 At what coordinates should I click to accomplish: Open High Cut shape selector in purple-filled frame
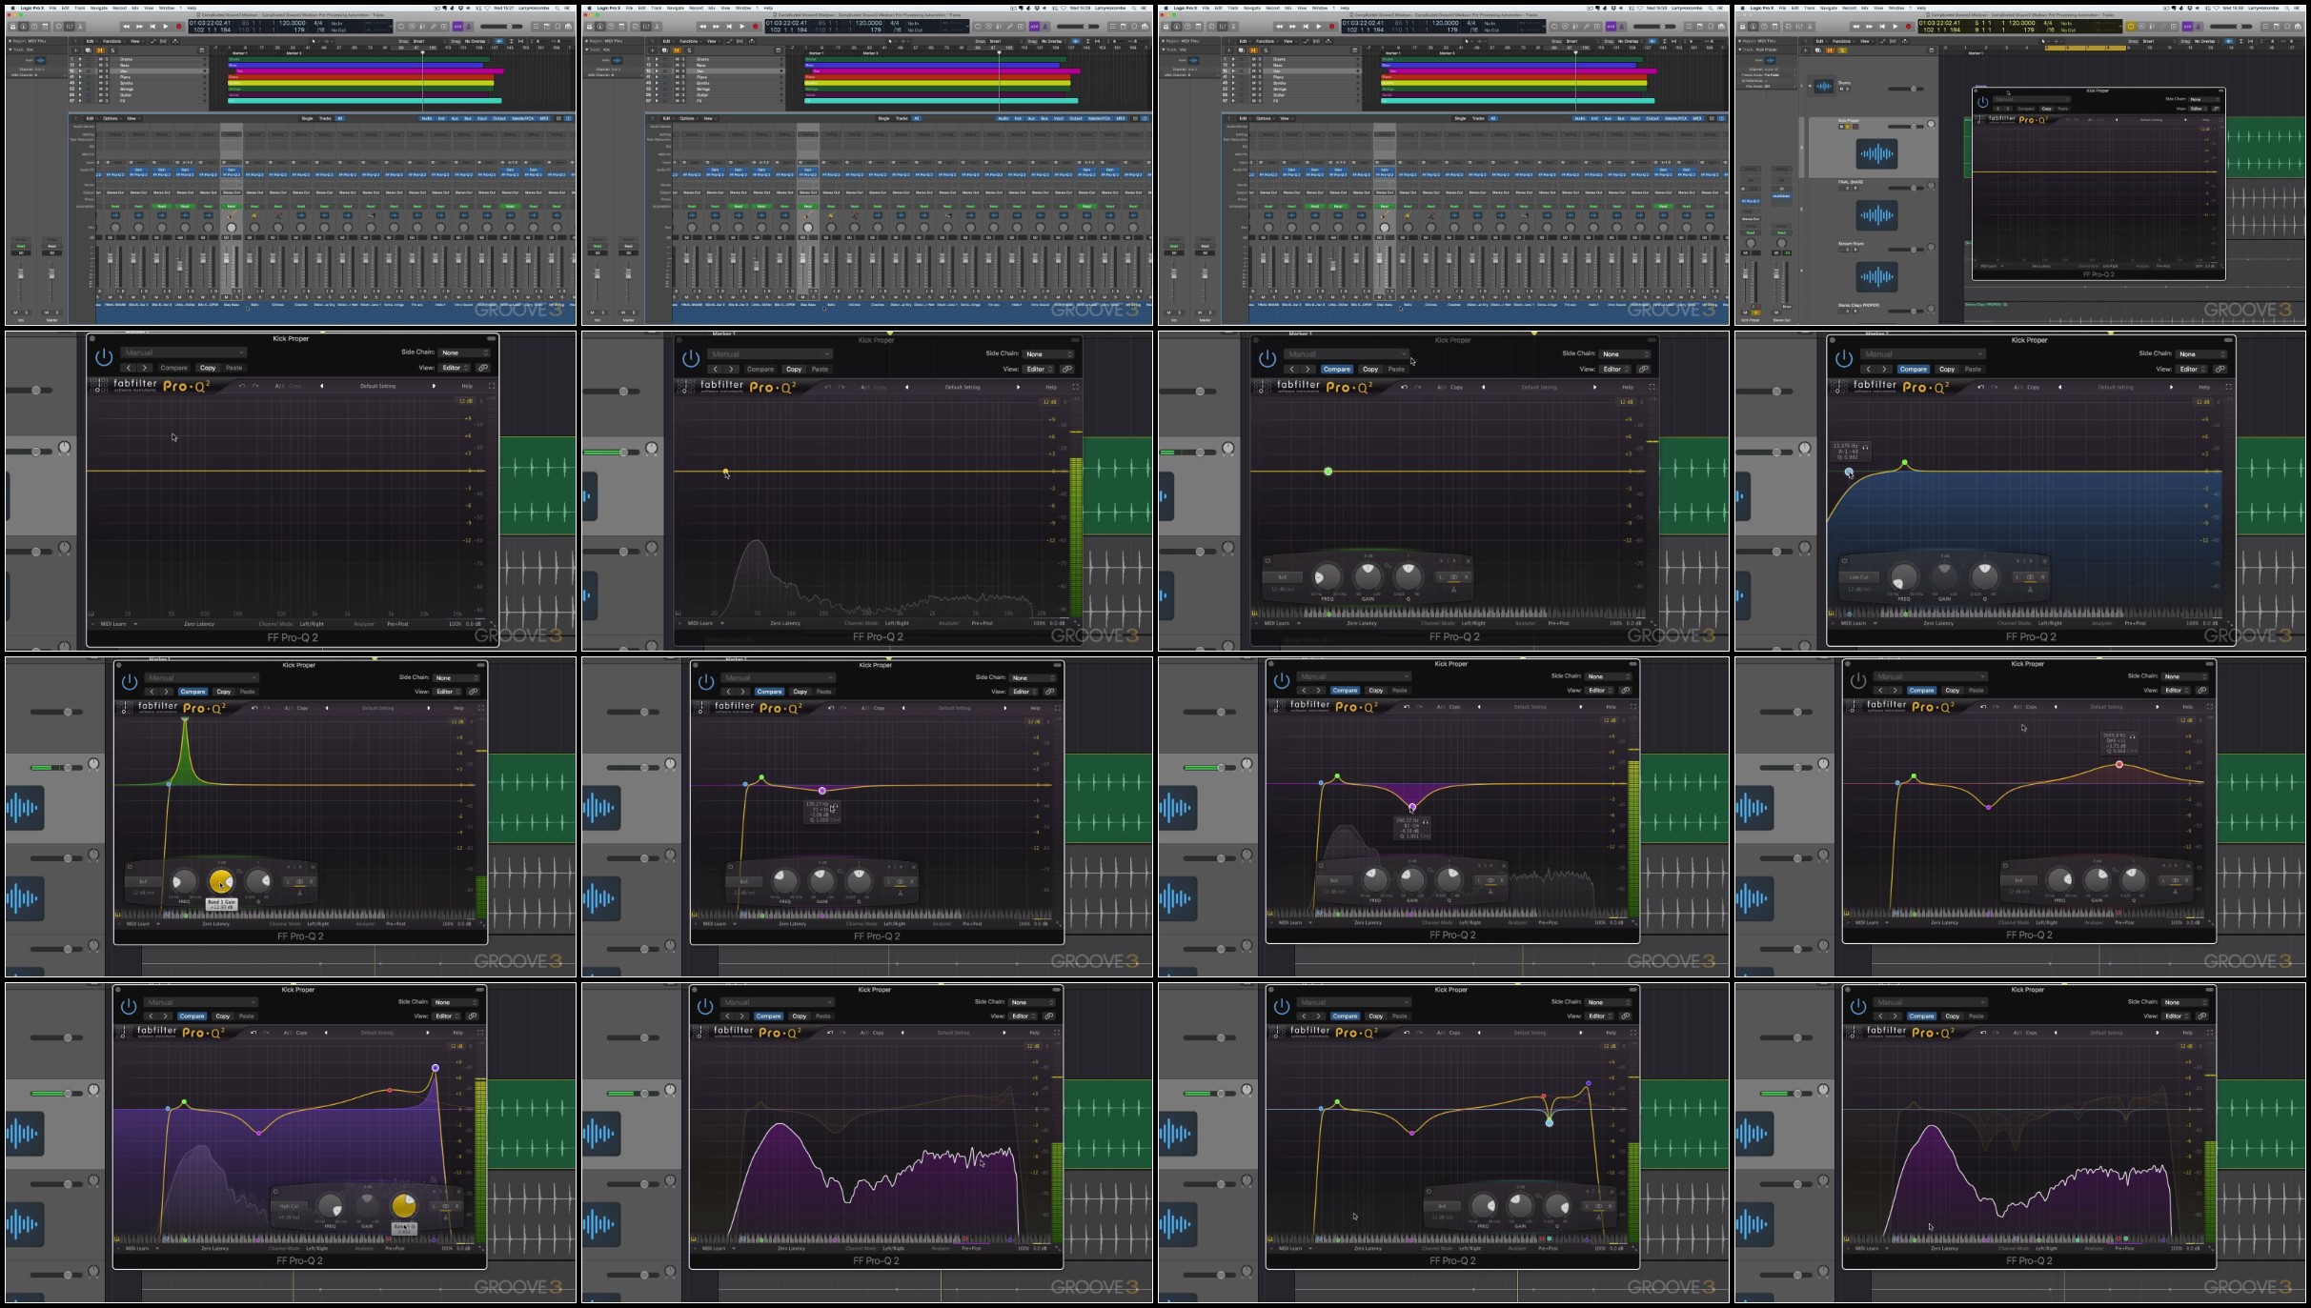[x=289, y=1206]
